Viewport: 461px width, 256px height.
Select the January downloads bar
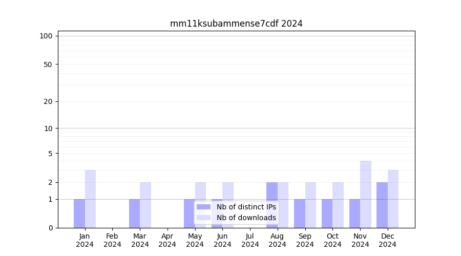point(91,199)
